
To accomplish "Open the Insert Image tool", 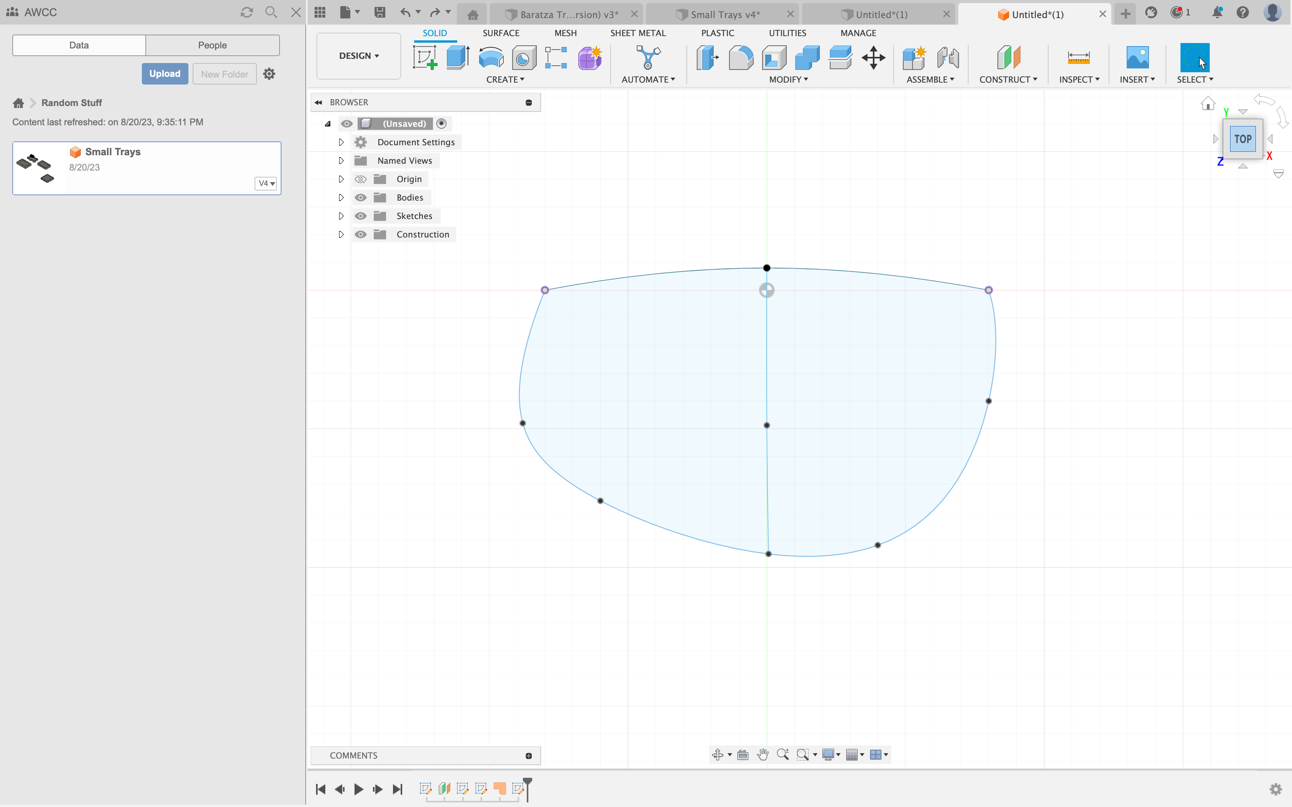I will point(1137,57).
